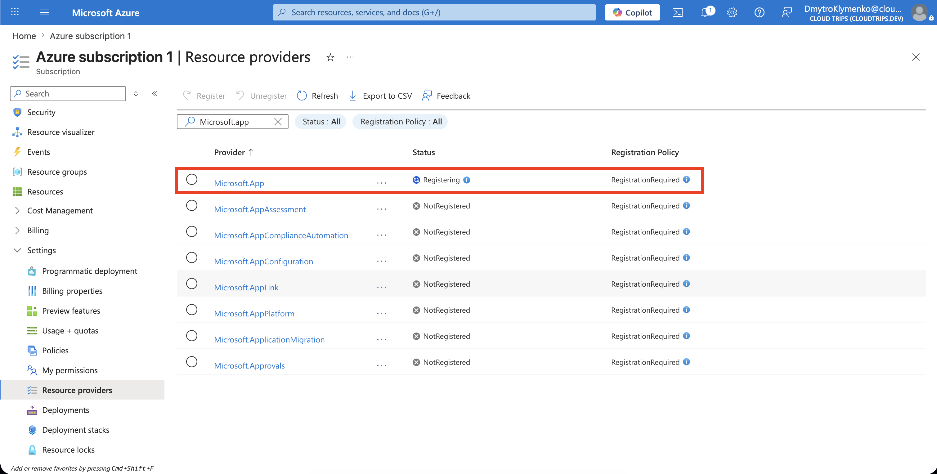Sort by the Provider column header
This screenshot has height=474, width=937.
(234, 152)
